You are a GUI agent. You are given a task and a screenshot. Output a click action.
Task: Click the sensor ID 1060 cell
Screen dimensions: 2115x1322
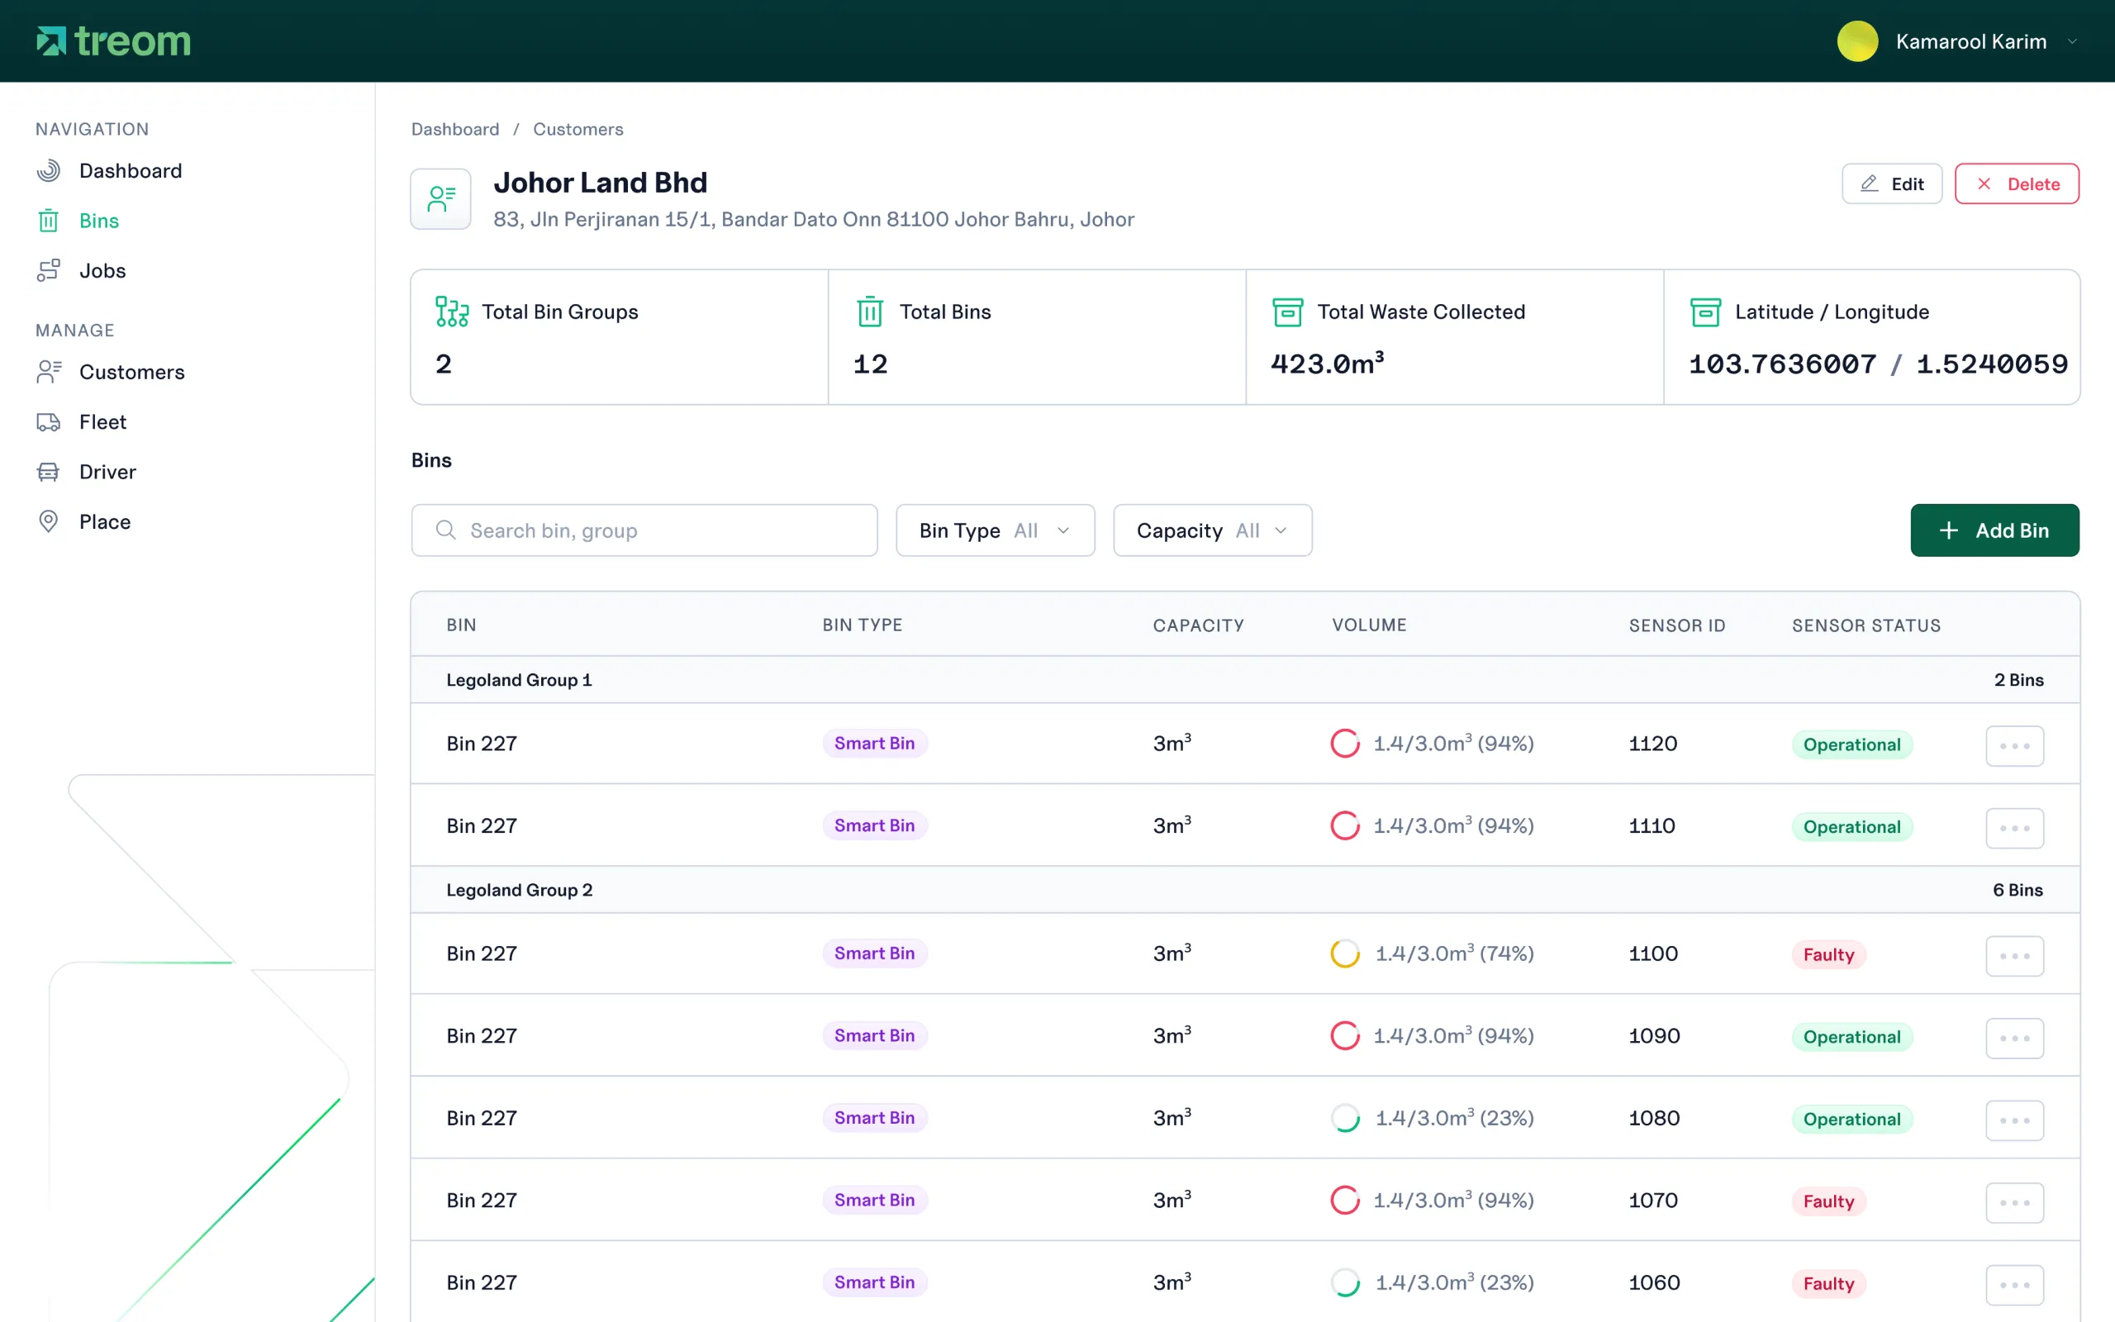point(1655,1282)
